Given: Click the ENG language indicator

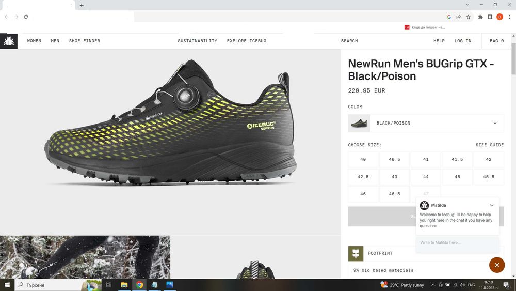Looking at the screenshot, I should coord(471,285).
